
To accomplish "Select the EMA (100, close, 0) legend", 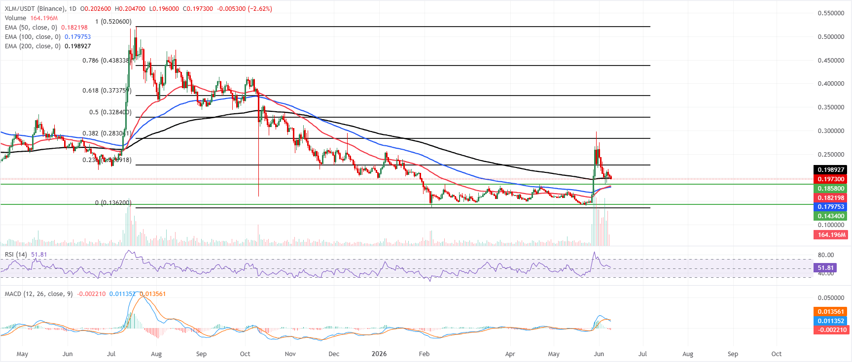I will (x=33, y=37).
